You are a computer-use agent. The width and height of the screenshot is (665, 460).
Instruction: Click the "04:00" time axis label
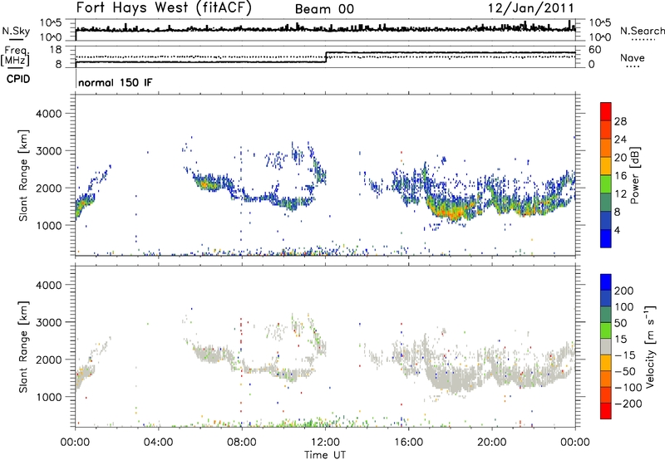pyautogui.click(x=159, y=443)
